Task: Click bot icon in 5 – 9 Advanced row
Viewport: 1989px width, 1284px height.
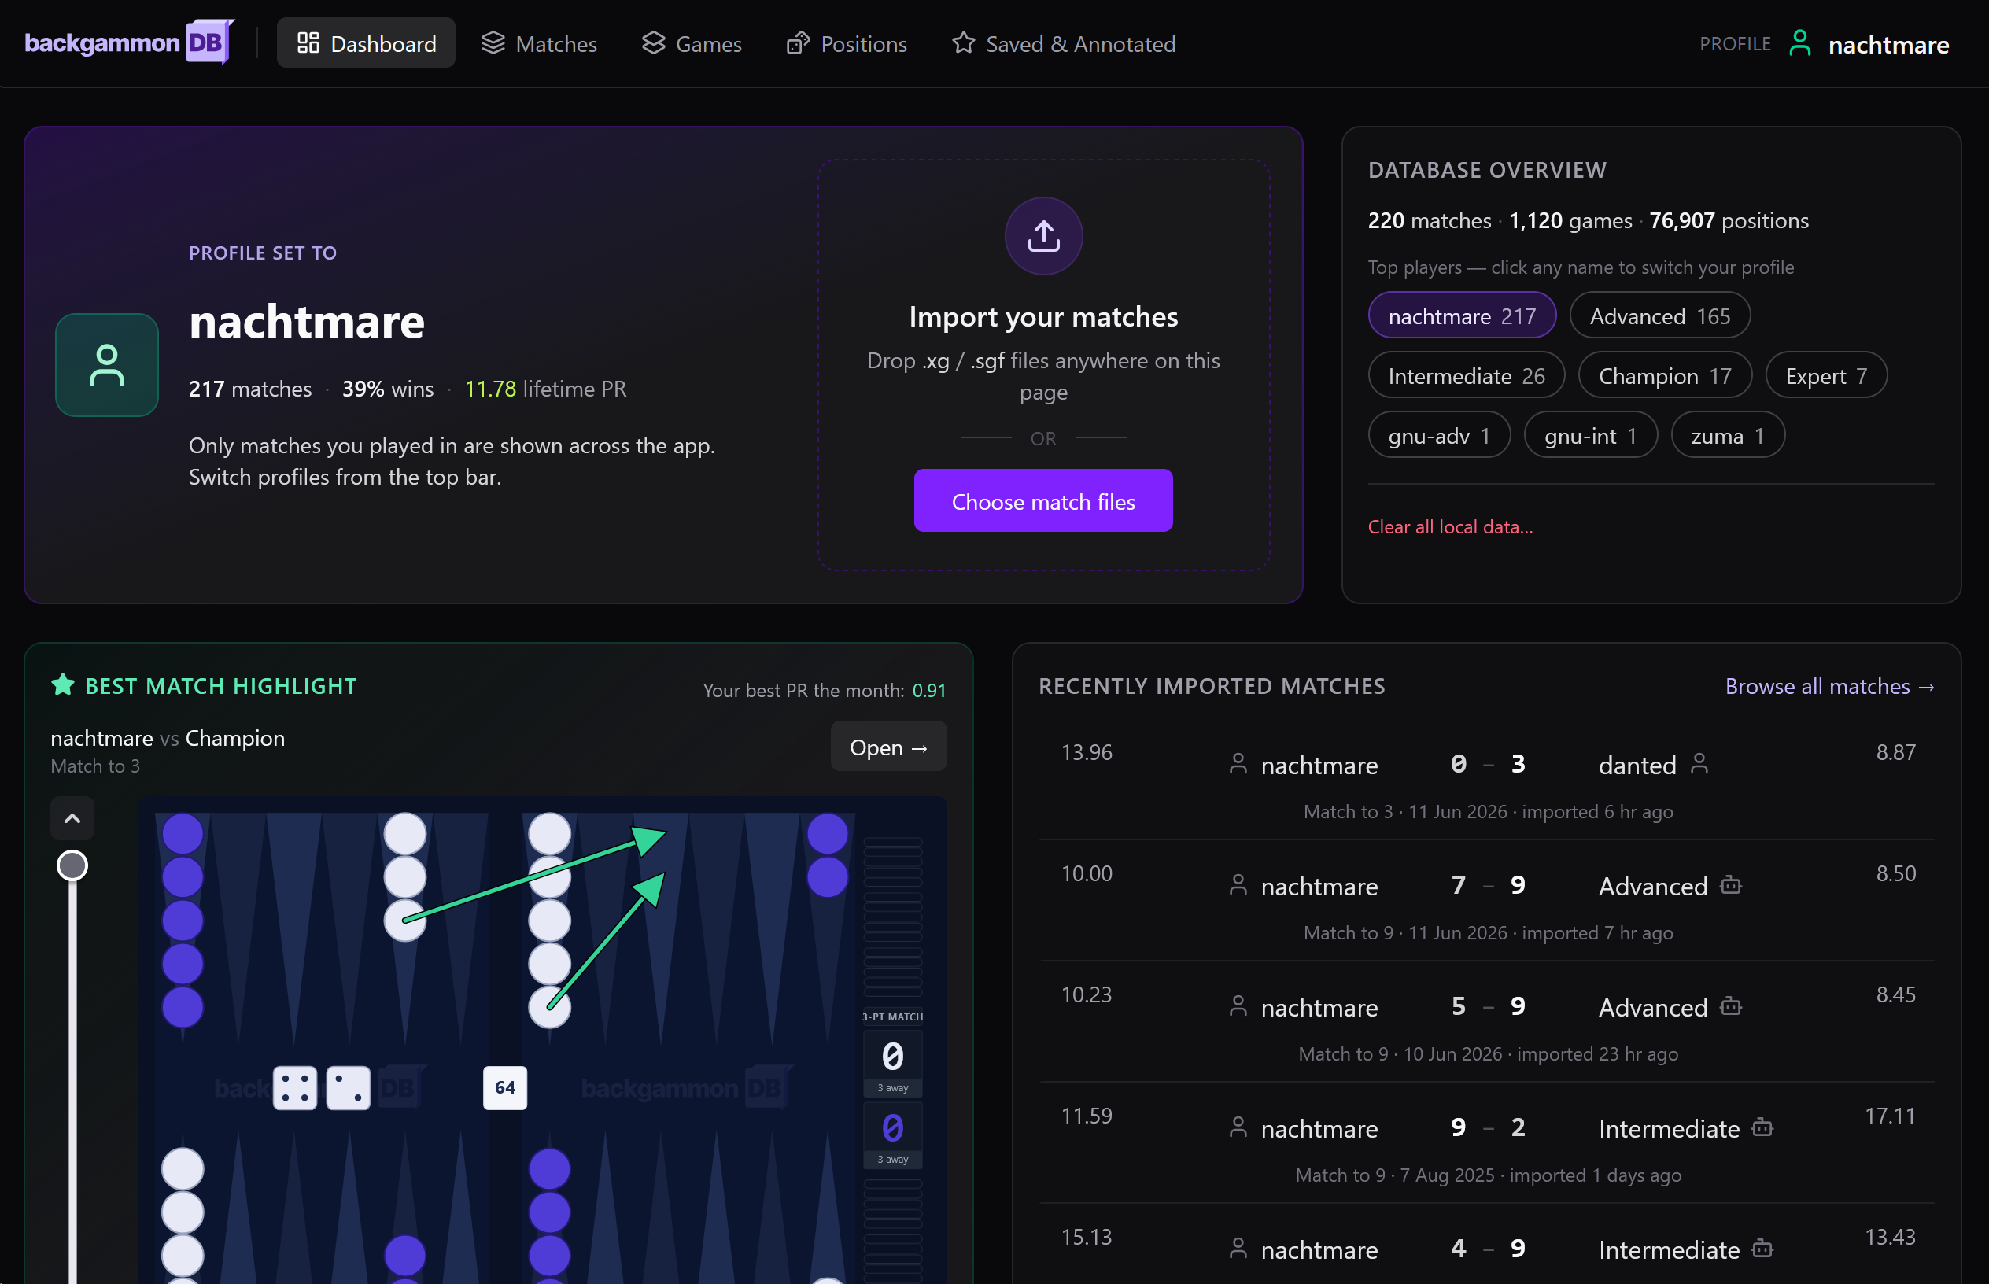Action: point(1731,1005)
